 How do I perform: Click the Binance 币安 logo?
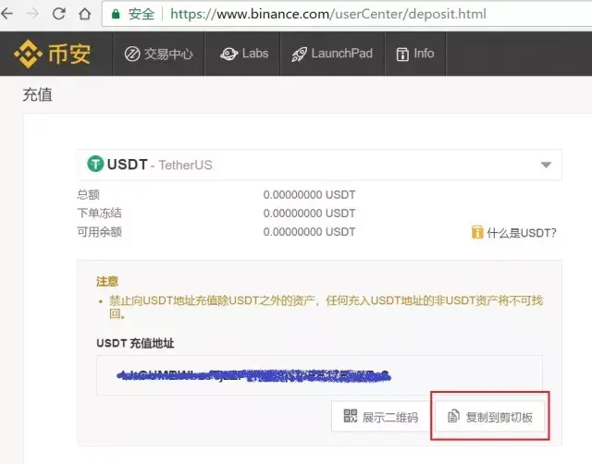coord(53,54)
